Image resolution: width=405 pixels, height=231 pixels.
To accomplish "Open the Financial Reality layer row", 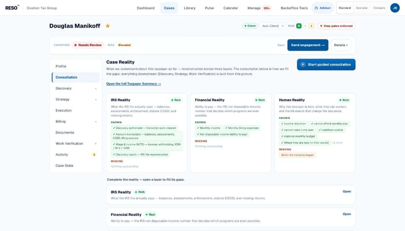I will (231, 217).
